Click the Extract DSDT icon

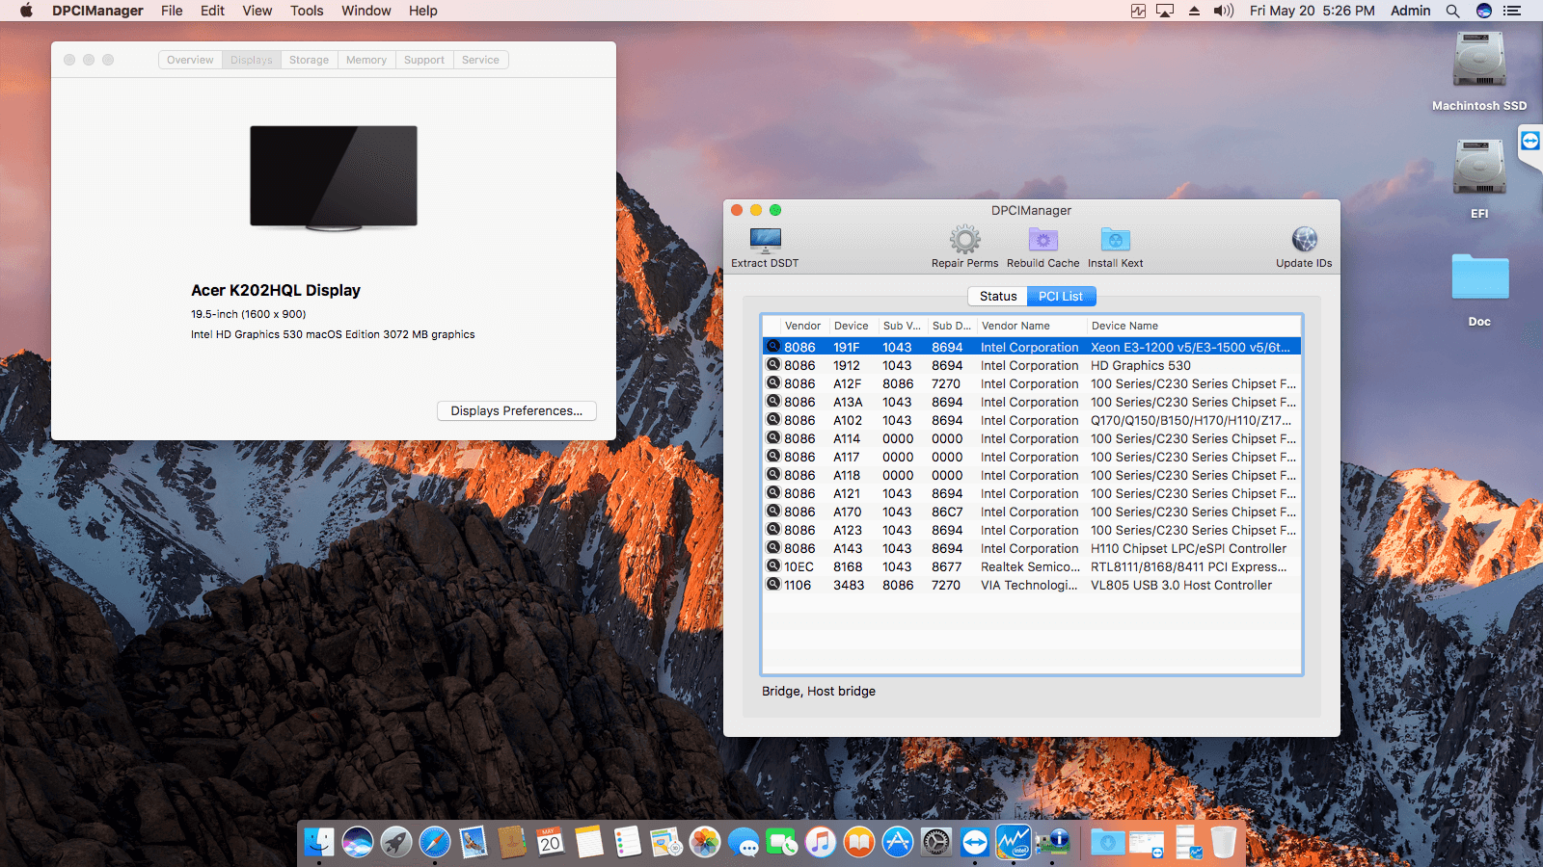[x=764, y=243]
